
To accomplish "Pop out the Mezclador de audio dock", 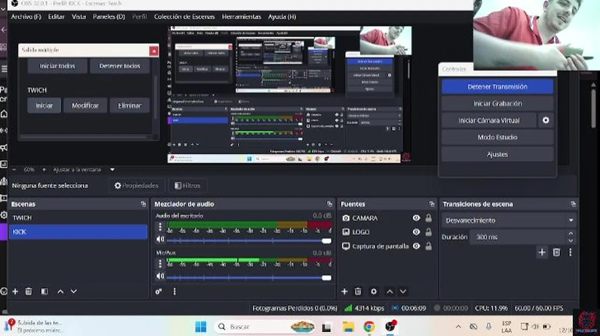I will [329, 204].
